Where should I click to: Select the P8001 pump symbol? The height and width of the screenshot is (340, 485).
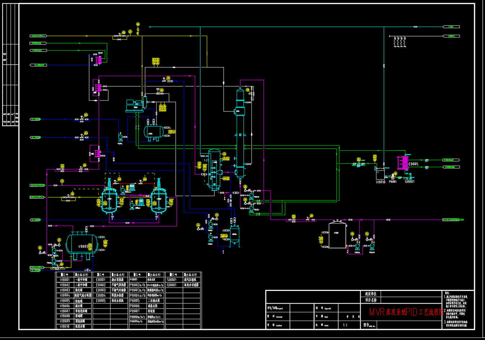(392, 177)
